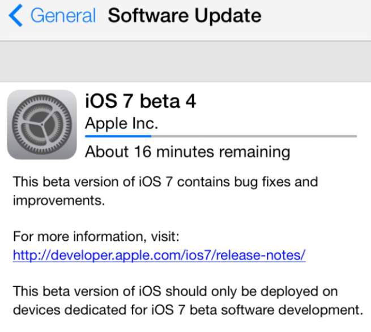Tap the Software Update header title

(x=185, y=16)
